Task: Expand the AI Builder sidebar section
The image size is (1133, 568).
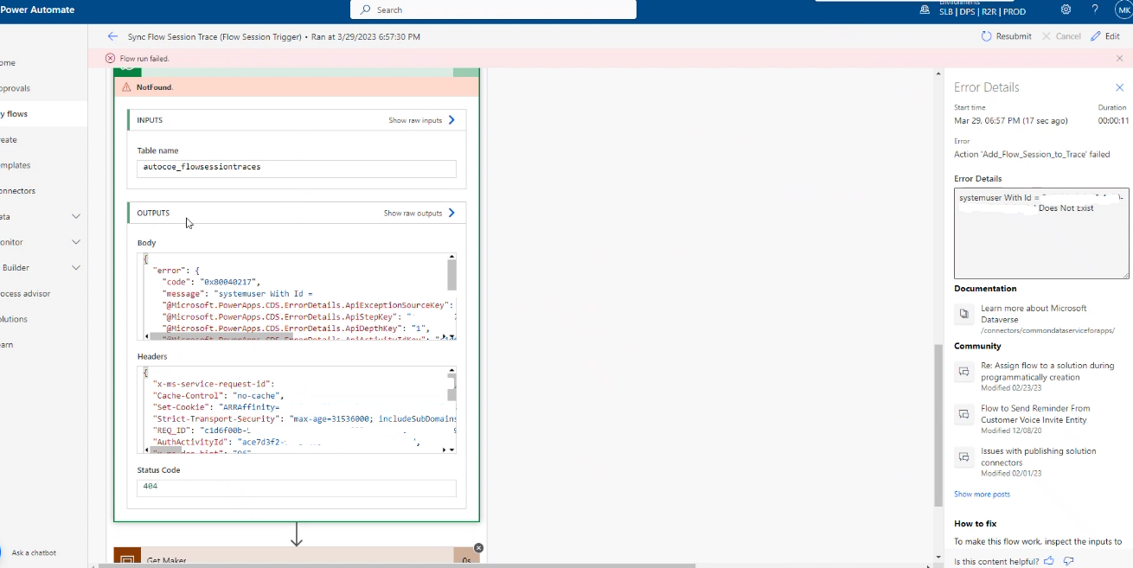Action: pyautogui.click(x=75, y=267)
